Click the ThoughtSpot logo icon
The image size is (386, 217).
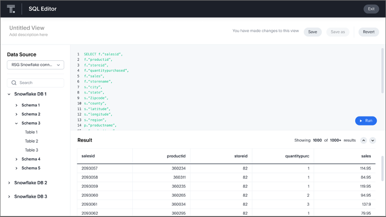[11, 9]
